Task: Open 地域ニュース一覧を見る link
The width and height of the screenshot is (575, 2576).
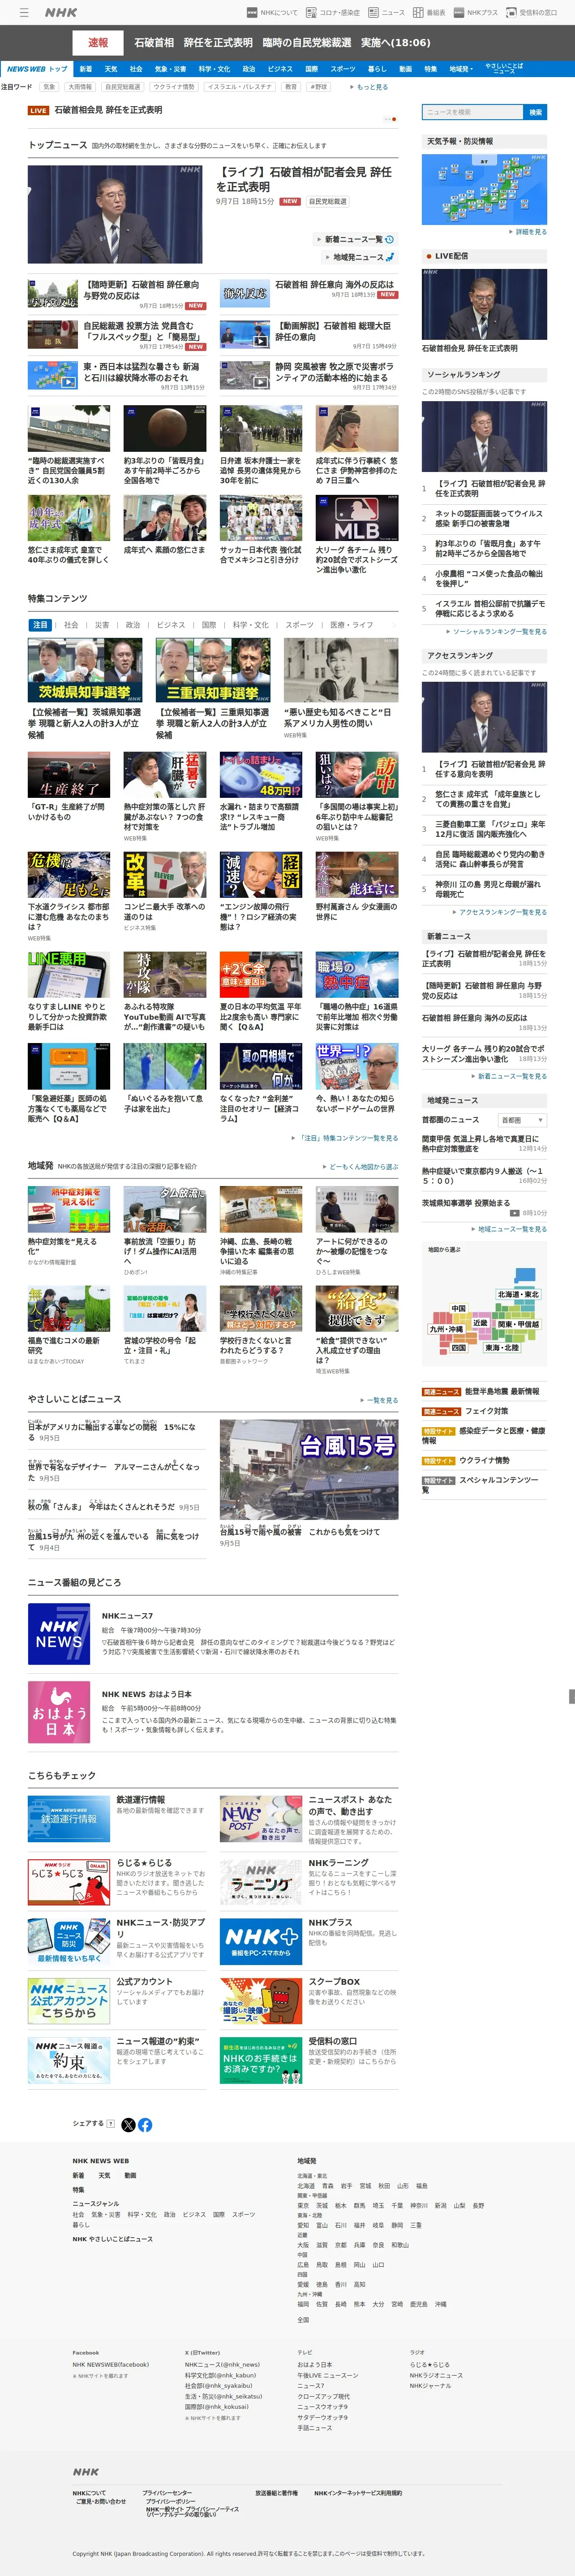Action: (510, 1229)
